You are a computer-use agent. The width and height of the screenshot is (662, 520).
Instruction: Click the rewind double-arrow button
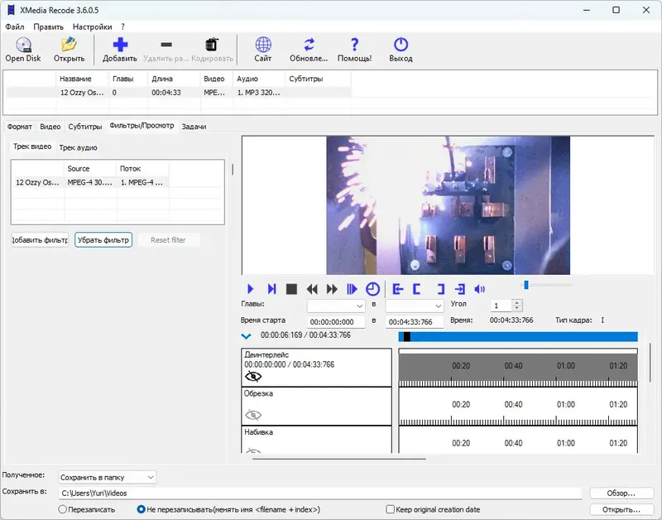312,289
